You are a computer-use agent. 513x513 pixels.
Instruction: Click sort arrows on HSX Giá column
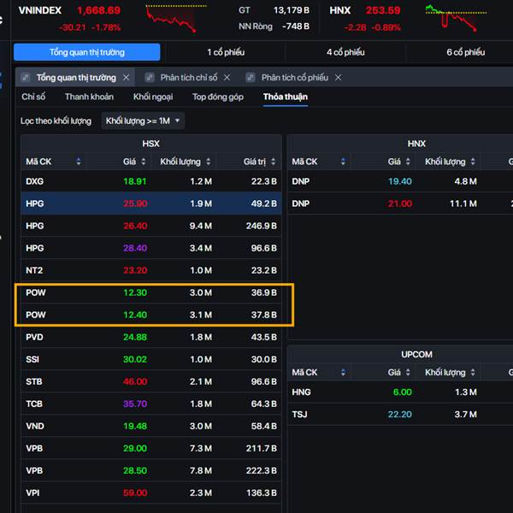pos(144,162)
